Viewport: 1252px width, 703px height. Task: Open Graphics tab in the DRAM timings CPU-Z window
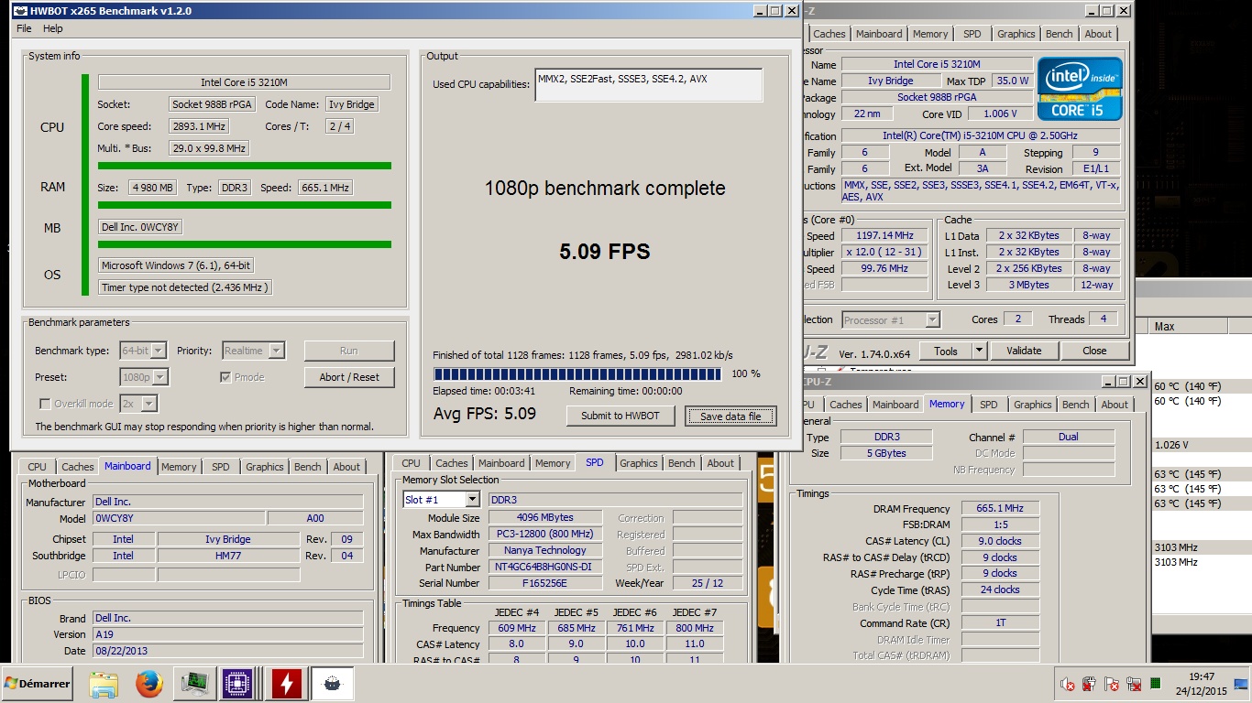tap(1032, 405)
